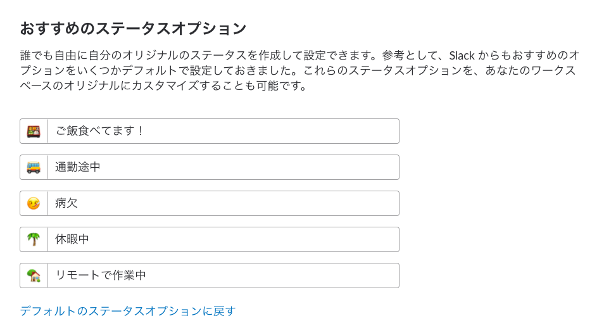Select the 休暇中 status text field

(x=223, y=239)
